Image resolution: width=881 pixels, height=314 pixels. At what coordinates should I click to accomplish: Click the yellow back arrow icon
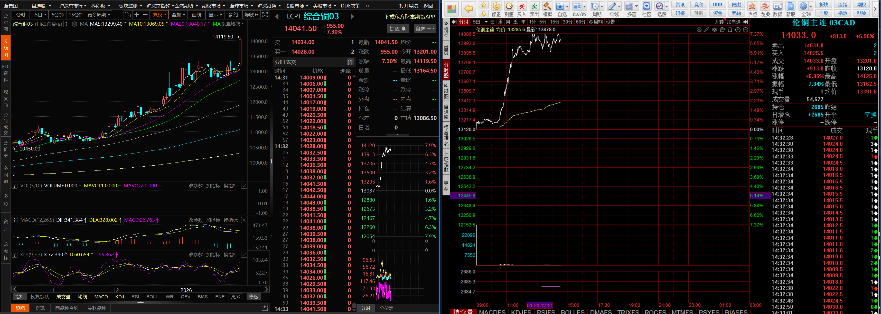click(x=468, y=9)
